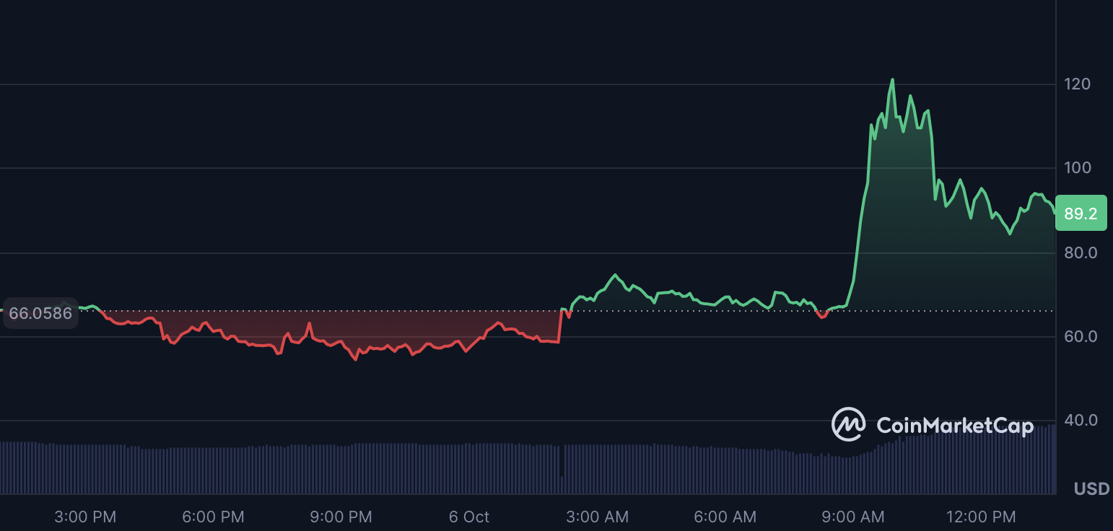
Task: Select the 9:00 AM time axis label
Action: tap(853, 517)
